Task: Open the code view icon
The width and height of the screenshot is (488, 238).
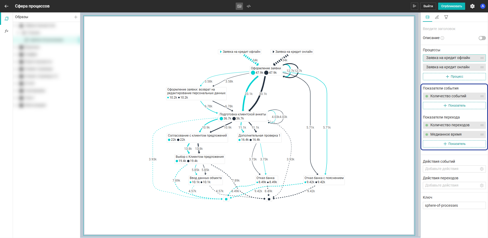Action: [249, 6]
